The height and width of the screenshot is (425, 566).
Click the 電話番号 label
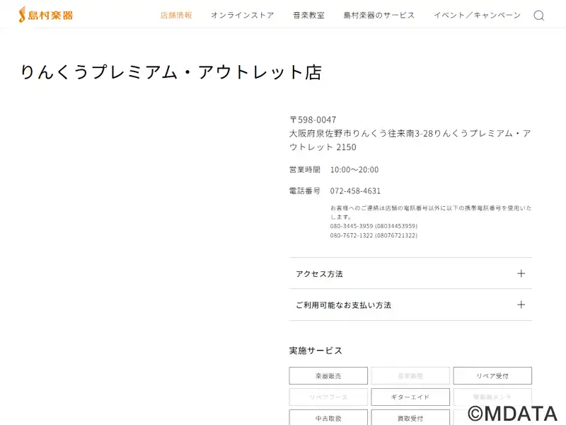pos(305,191)
